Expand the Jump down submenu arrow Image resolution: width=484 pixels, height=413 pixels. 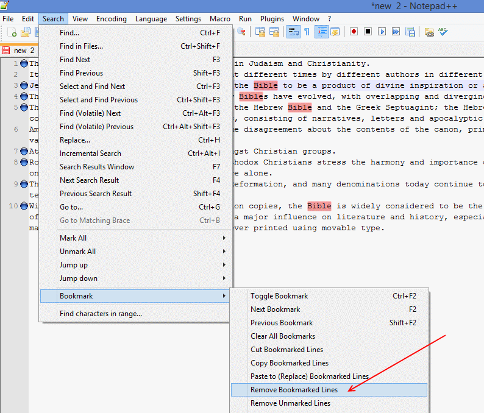point(224,278)
